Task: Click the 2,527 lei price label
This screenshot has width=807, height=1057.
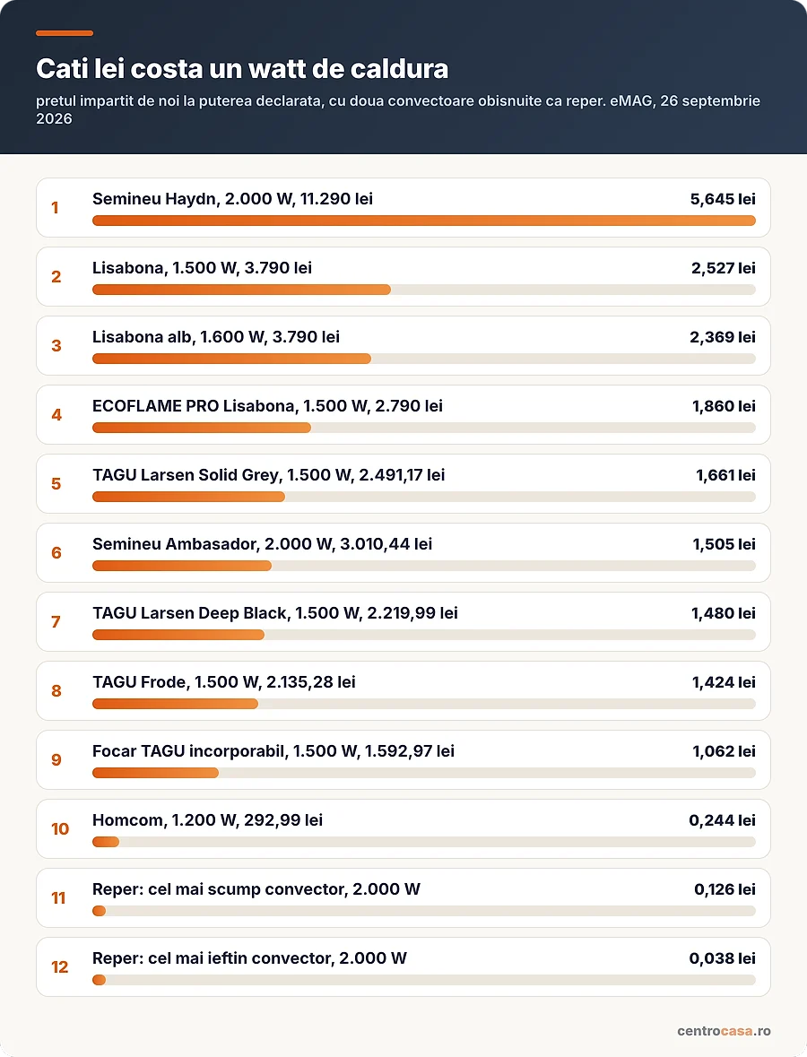Action: click(x=724, y=268)
